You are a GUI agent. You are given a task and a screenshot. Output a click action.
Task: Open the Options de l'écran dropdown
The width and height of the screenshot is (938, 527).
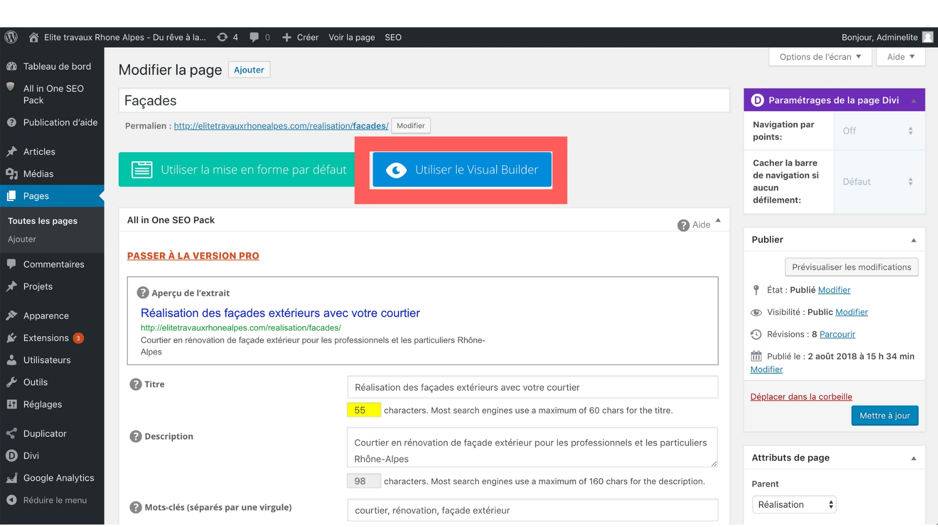coord(820,57)
